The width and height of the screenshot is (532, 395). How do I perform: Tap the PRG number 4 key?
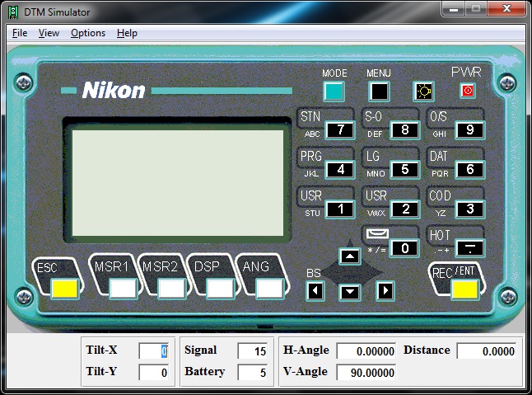pyautogui.click(x=340, y=170)
